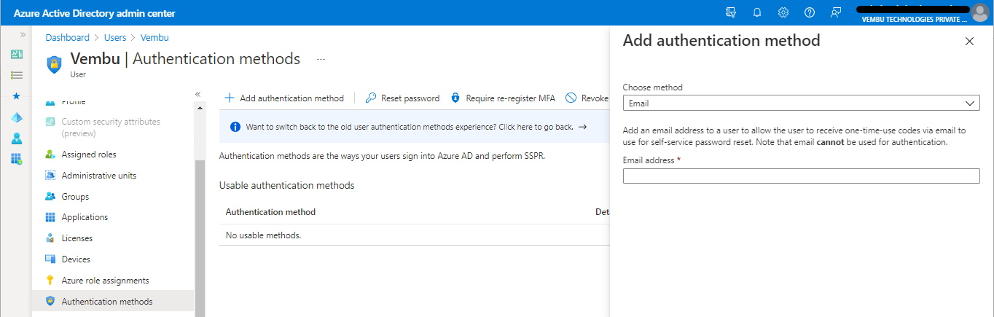Open Dashboard icon in left rail
The width and height of the screenshot is (994, 317).
17,55
